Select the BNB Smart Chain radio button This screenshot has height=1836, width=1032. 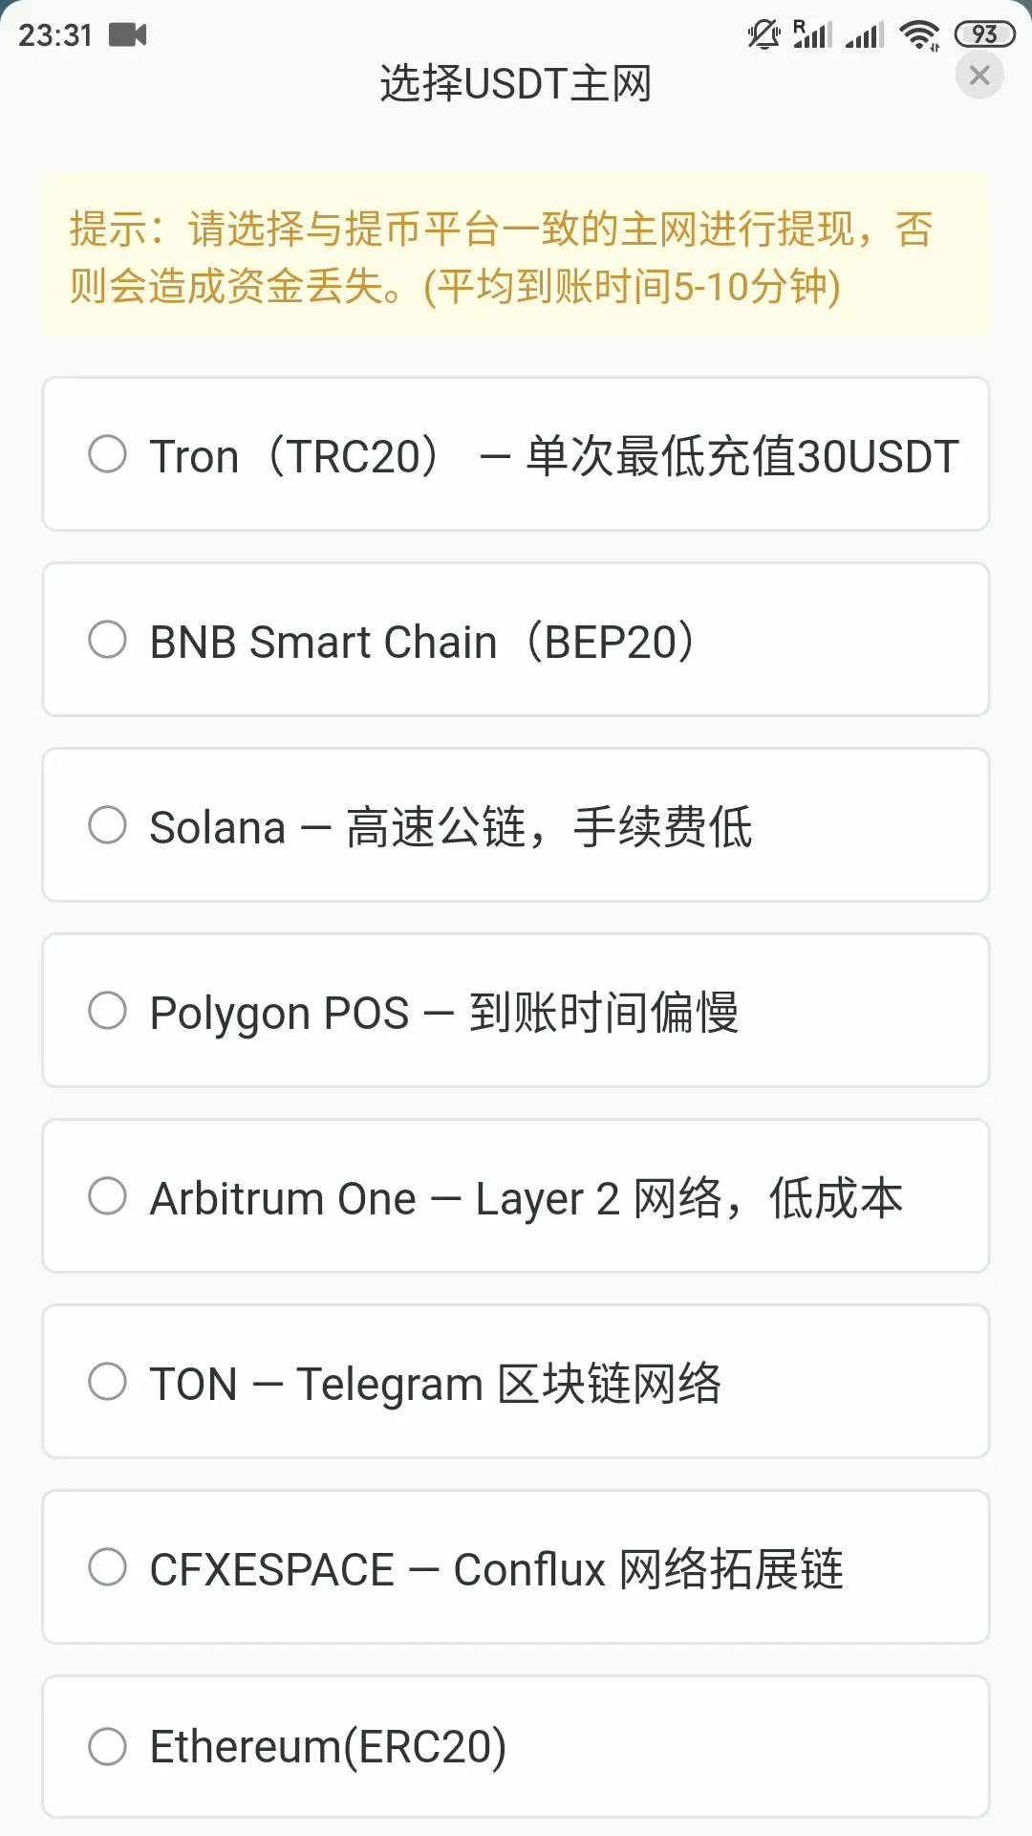(x=107, y=640)
